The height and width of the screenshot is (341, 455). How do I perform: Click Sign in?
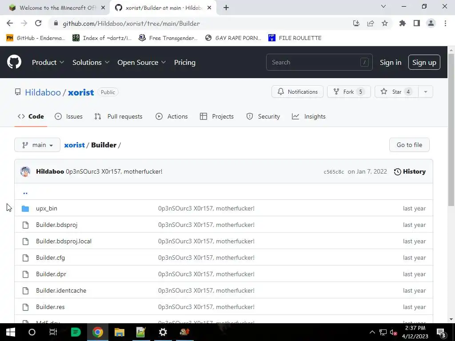pos(391,62)
